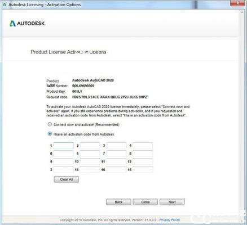This screenshot has height=225, width=247.
Task: Click activation code field 7
Action: coord(116,154)
